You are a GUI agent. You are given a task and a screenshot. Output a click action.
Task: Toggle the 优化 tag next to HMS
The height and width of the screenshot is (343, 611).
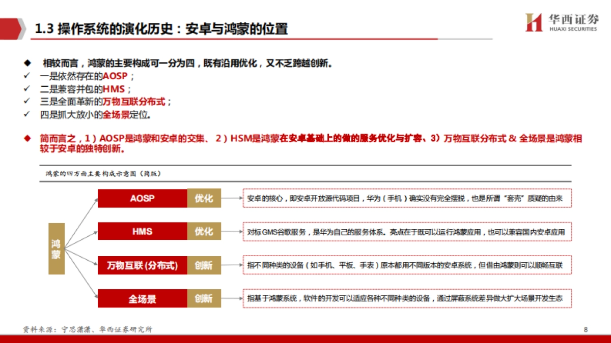pos(205,232)
